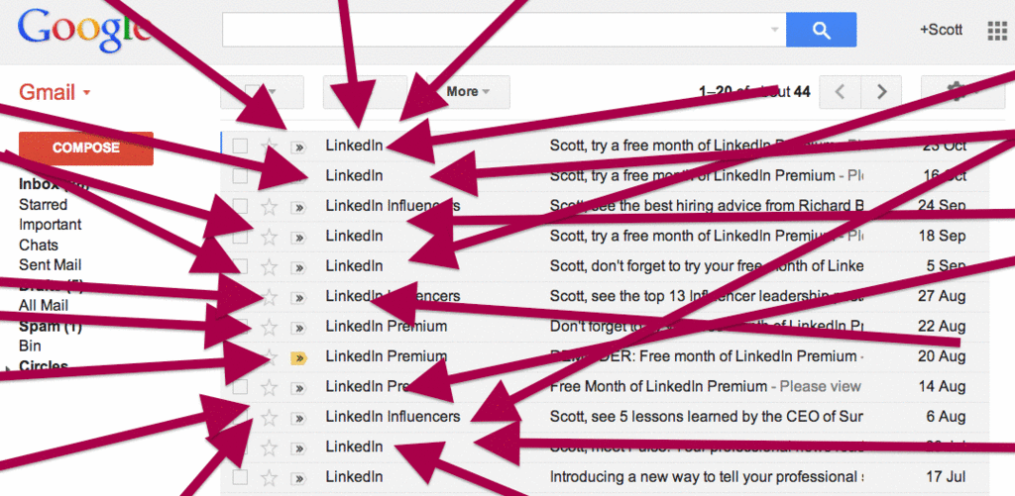The height and width of the screenshot is (496, 1015).
Task: Expand the More actions dropdown
Action: click(468, 92)
